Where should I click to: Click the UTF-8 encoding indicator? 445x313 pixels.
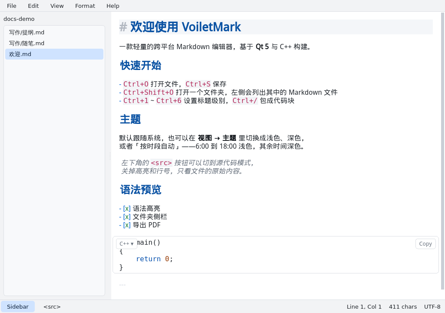432,307
